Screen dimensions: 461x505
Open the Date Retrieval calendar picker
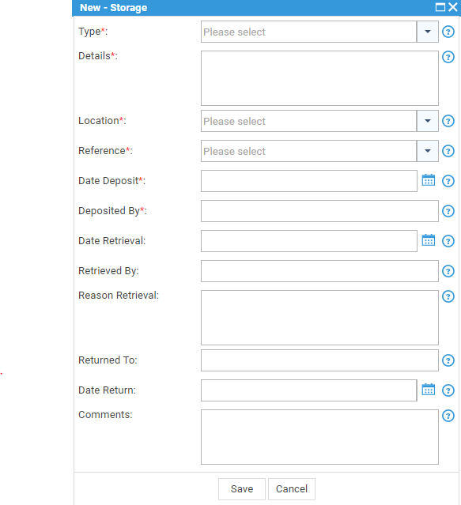428,240
